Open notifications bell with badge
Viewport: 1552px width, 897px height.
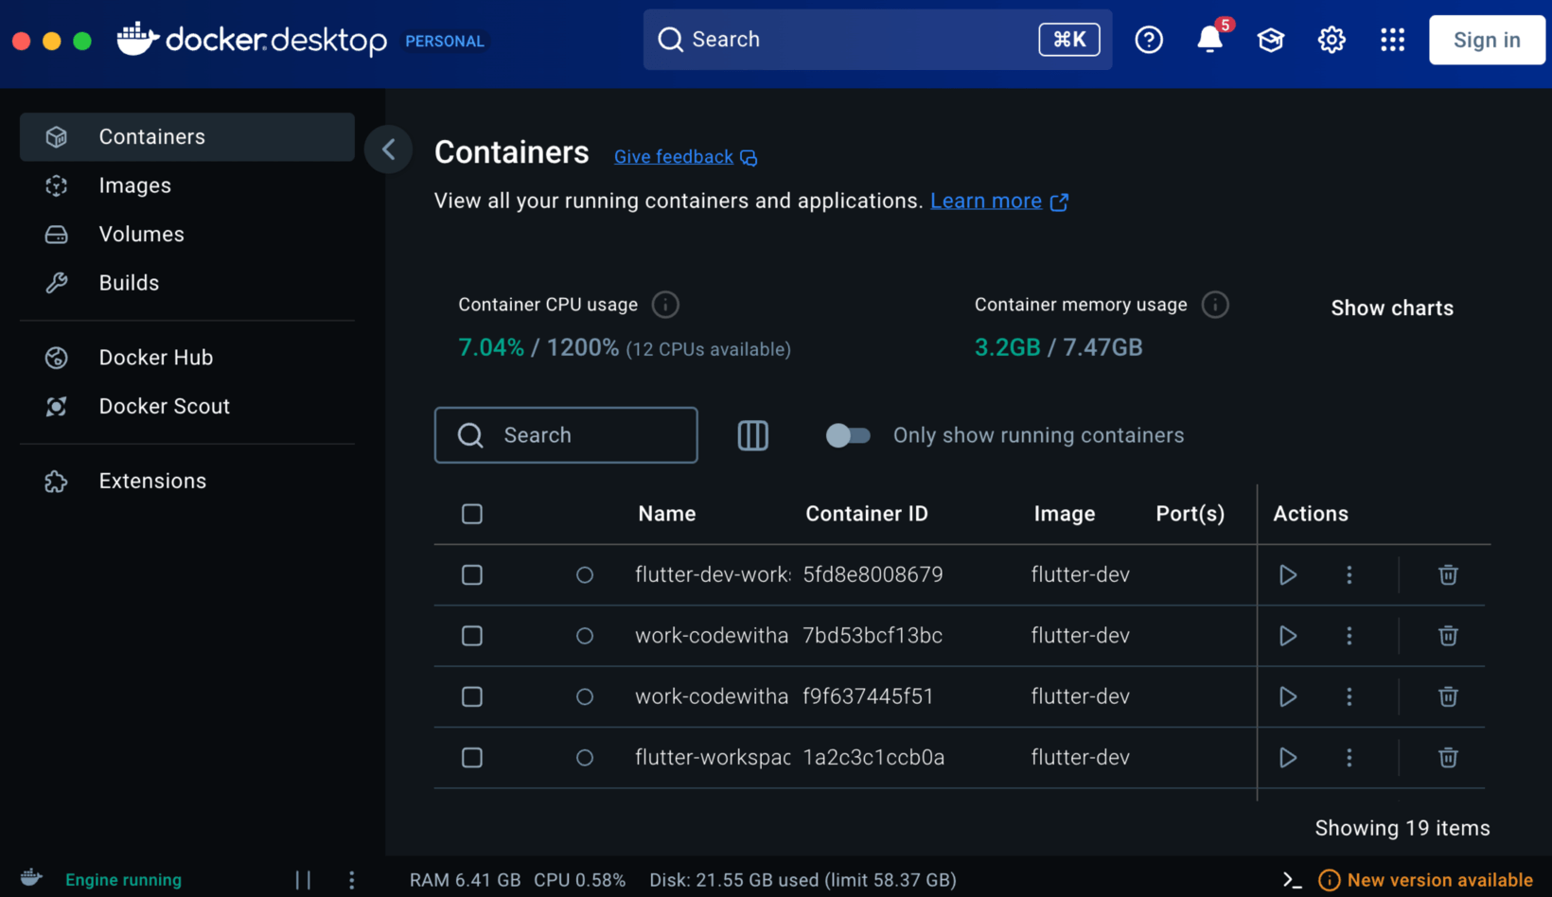tap(1208, 40)
